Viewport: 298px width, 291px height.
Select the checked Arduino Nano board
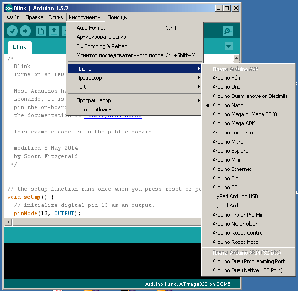(248, 105)
